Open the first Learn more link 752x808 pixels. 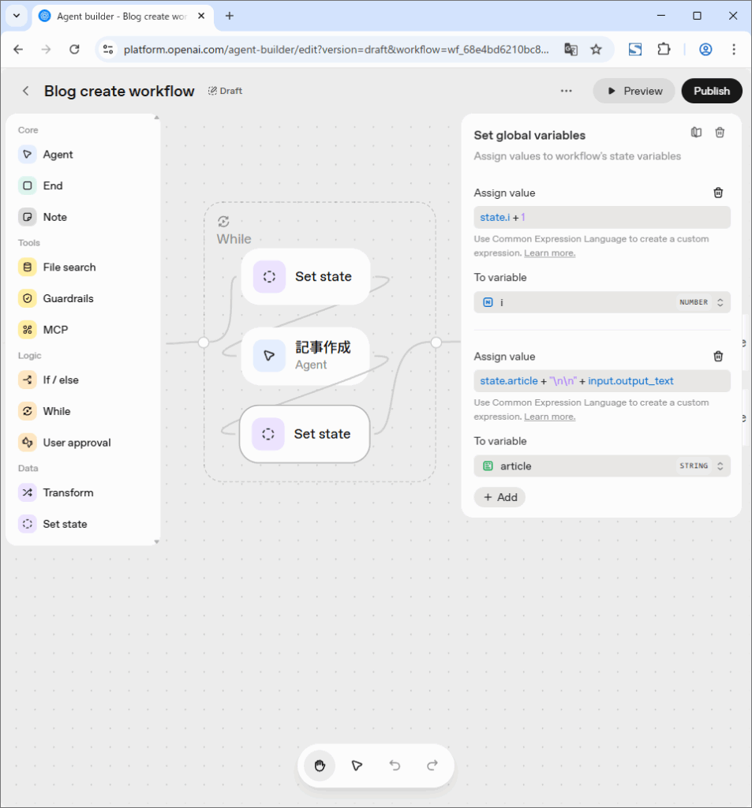click(549, 253)
